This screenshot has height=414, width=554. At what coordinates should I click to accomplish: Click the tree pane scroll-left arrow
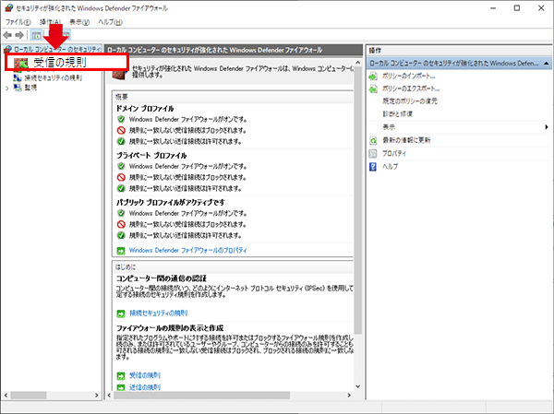click(6, 396)
